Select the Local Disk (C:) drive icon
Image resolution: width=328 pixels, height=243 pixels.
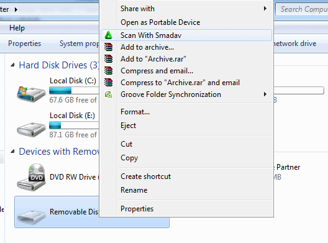coord(31,94)
